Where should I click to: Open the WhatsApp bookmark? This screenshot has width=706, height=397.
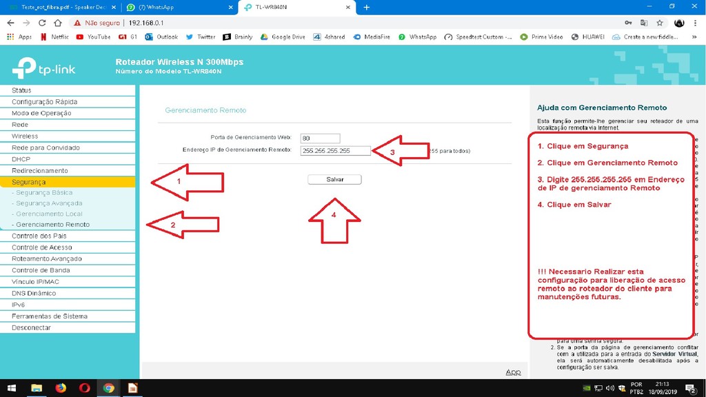(x=417, y=37)
